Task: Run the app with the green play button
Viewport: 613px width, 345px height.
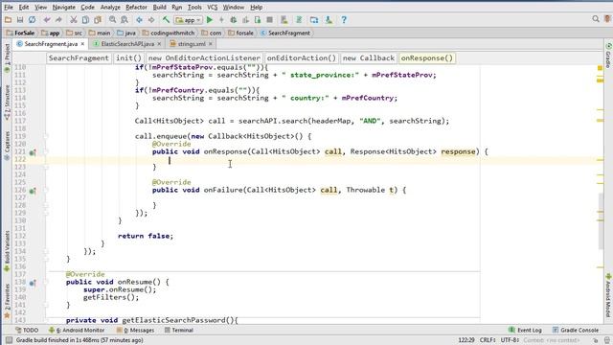Action: 210,19
